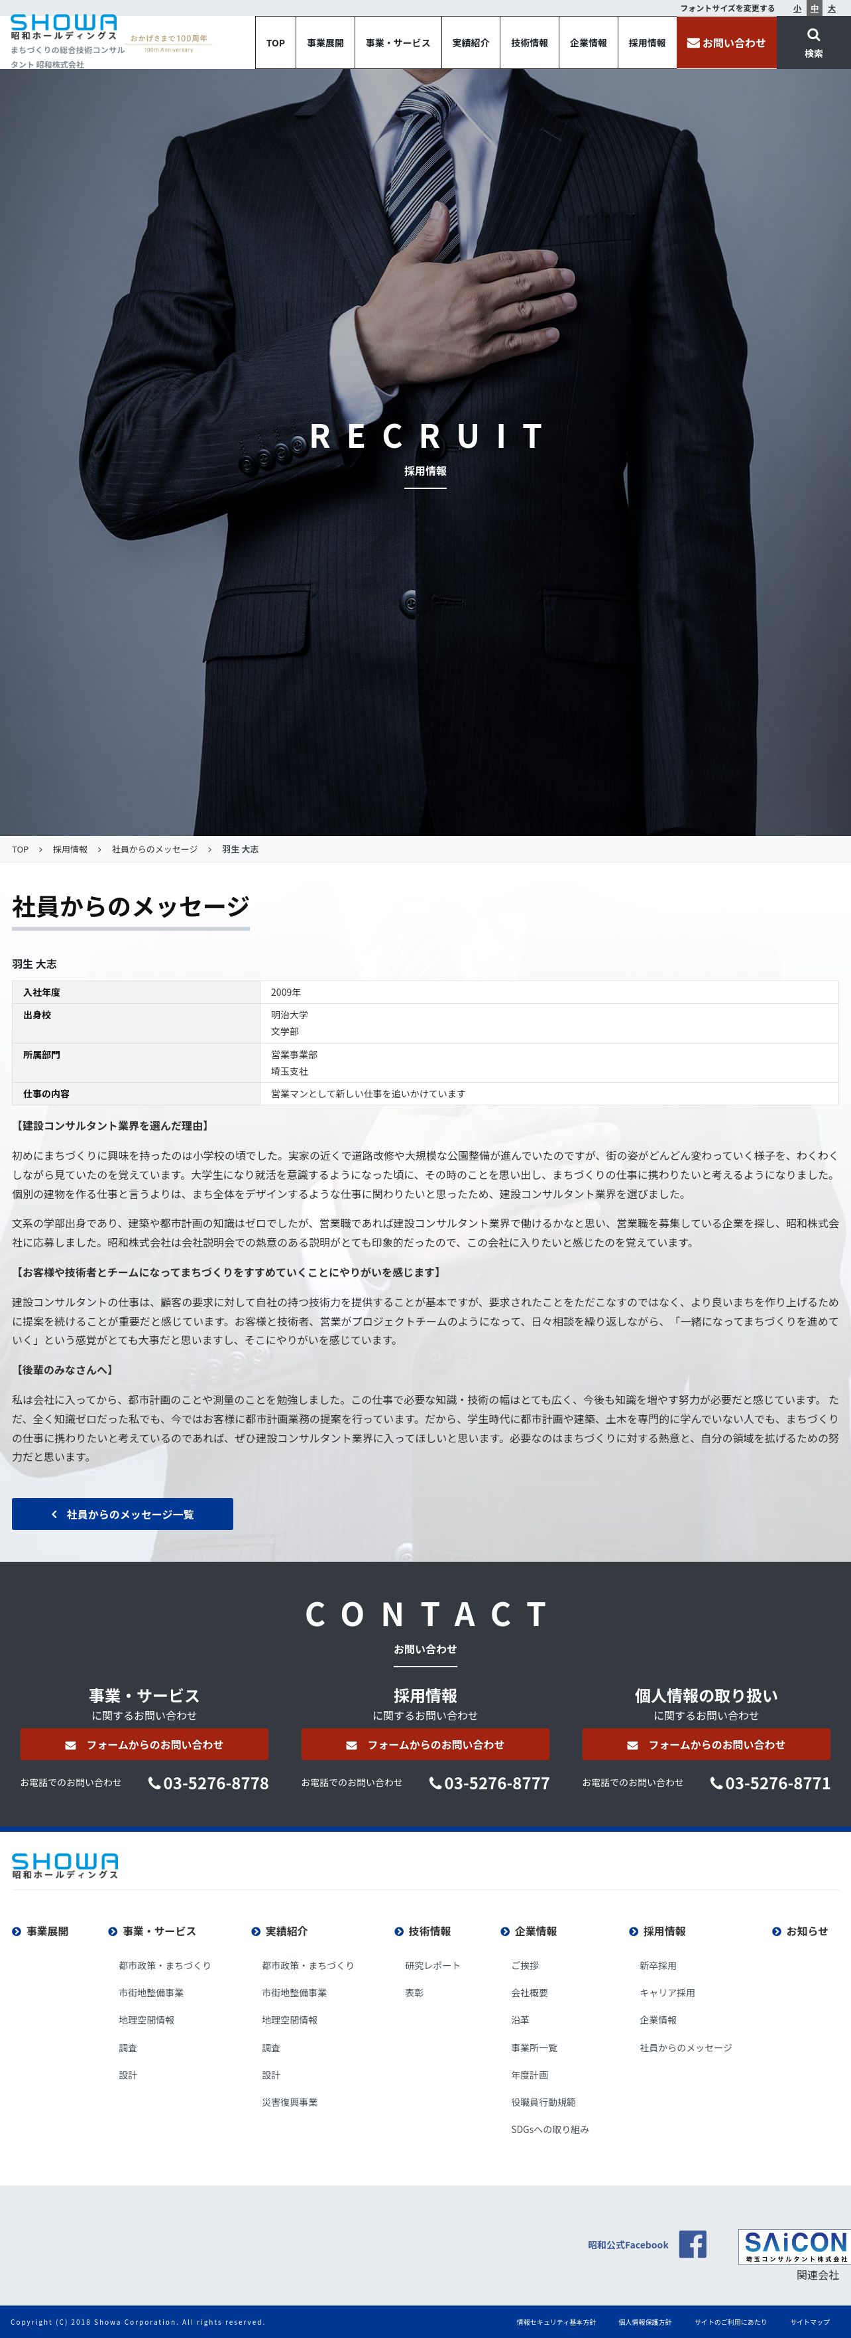Select the 2009年 entry year cell
Viewport: 851px width, 2338px height.
tap(549, 992)
